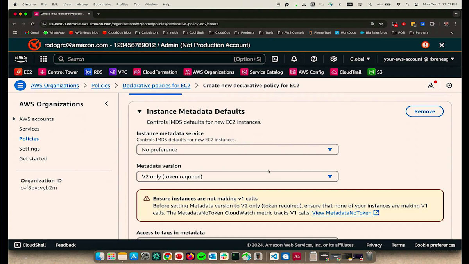Click the orange alert icon in the banner

426,45
